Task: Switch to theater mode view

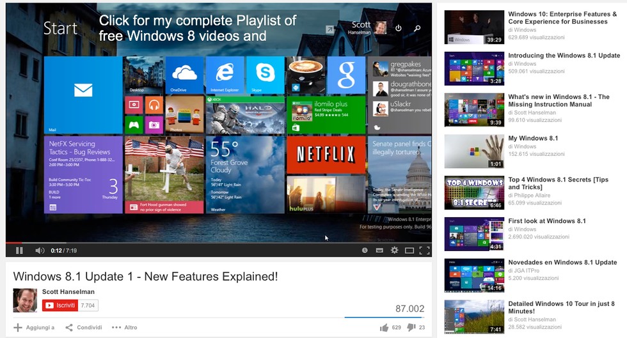Action: pos(409,250)
